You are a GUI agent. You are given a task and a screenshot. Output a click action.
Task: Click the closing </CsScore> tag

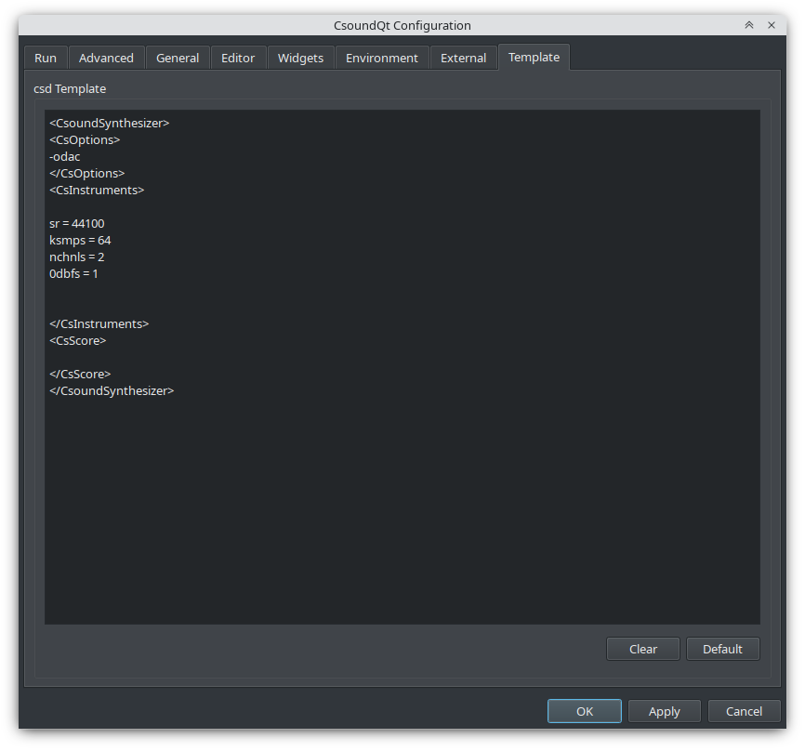tap(80, 375)
